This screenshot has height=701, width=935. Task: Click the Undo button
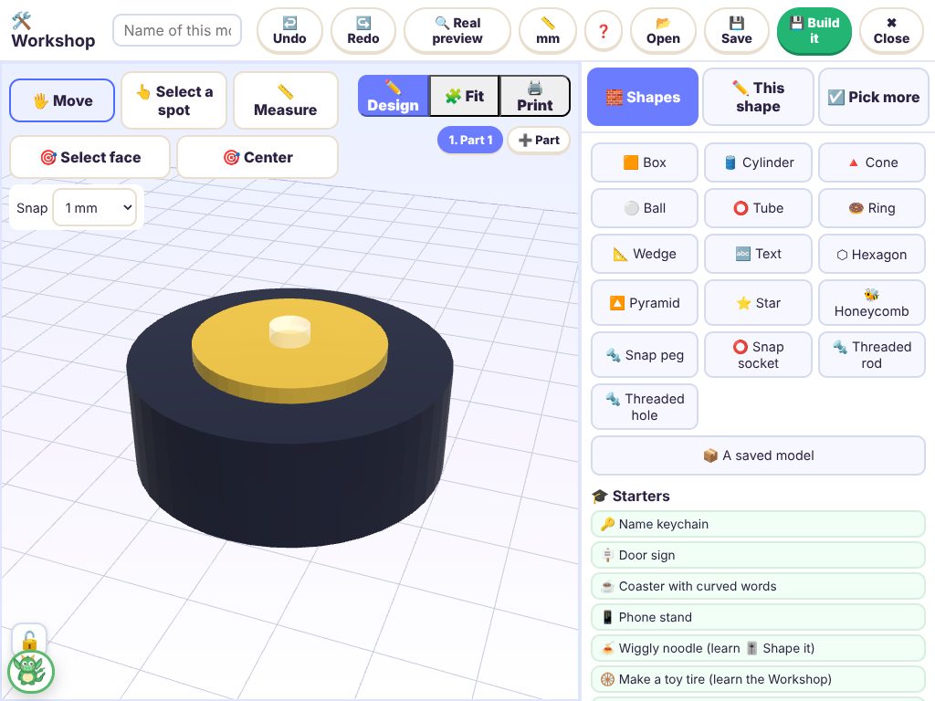[x=289, y=30]
